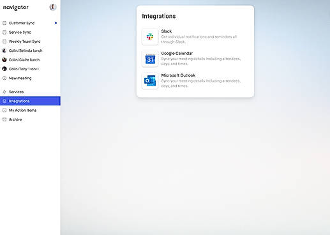The height and width of the screenshot is (235, 330).
Task: Click the Archive box icon
Action: (x=4, y=119)
